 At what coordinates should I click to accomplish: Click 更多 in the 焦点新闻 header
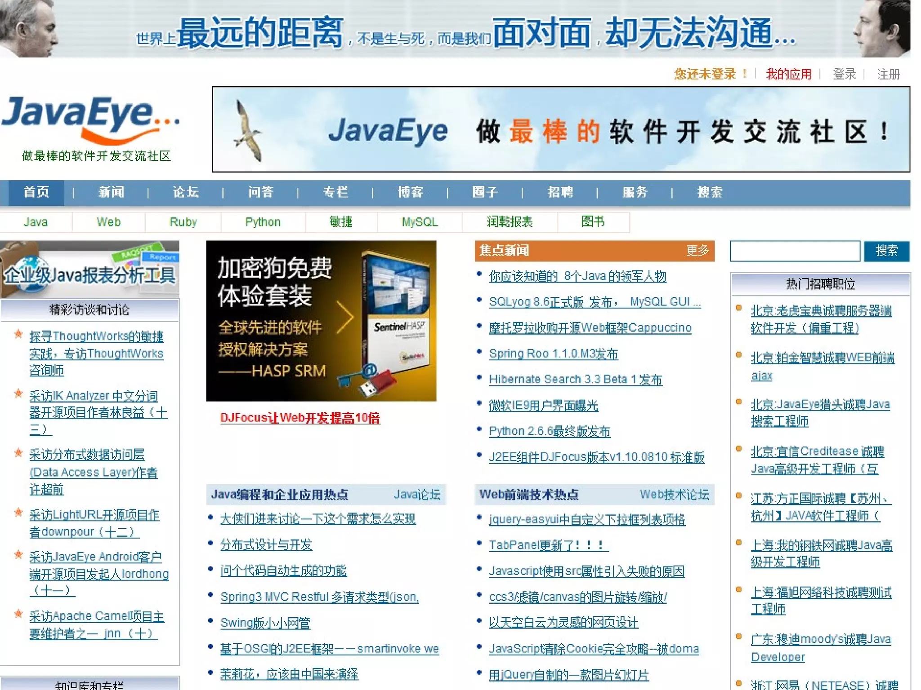697,251
